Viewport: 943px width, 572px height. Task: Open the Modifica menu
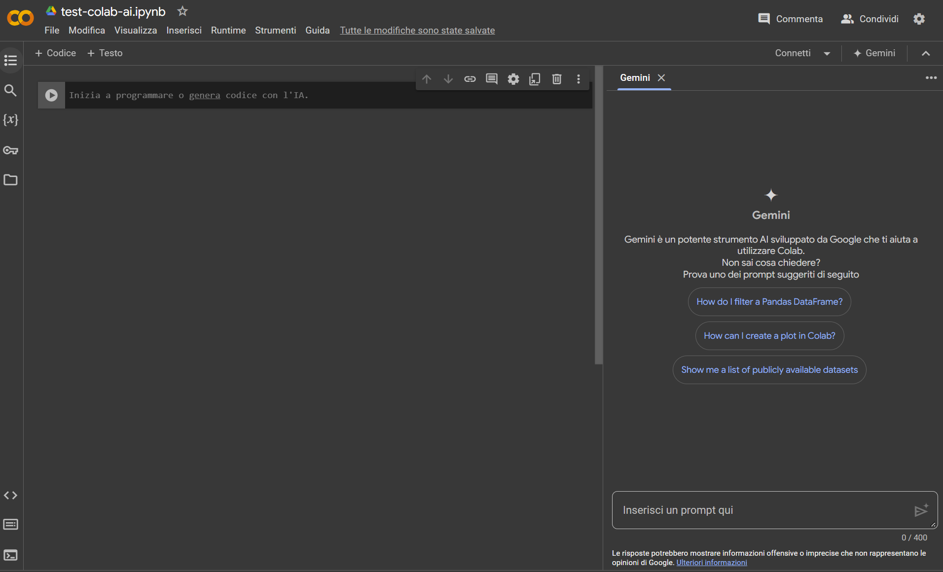click(87, 31)
